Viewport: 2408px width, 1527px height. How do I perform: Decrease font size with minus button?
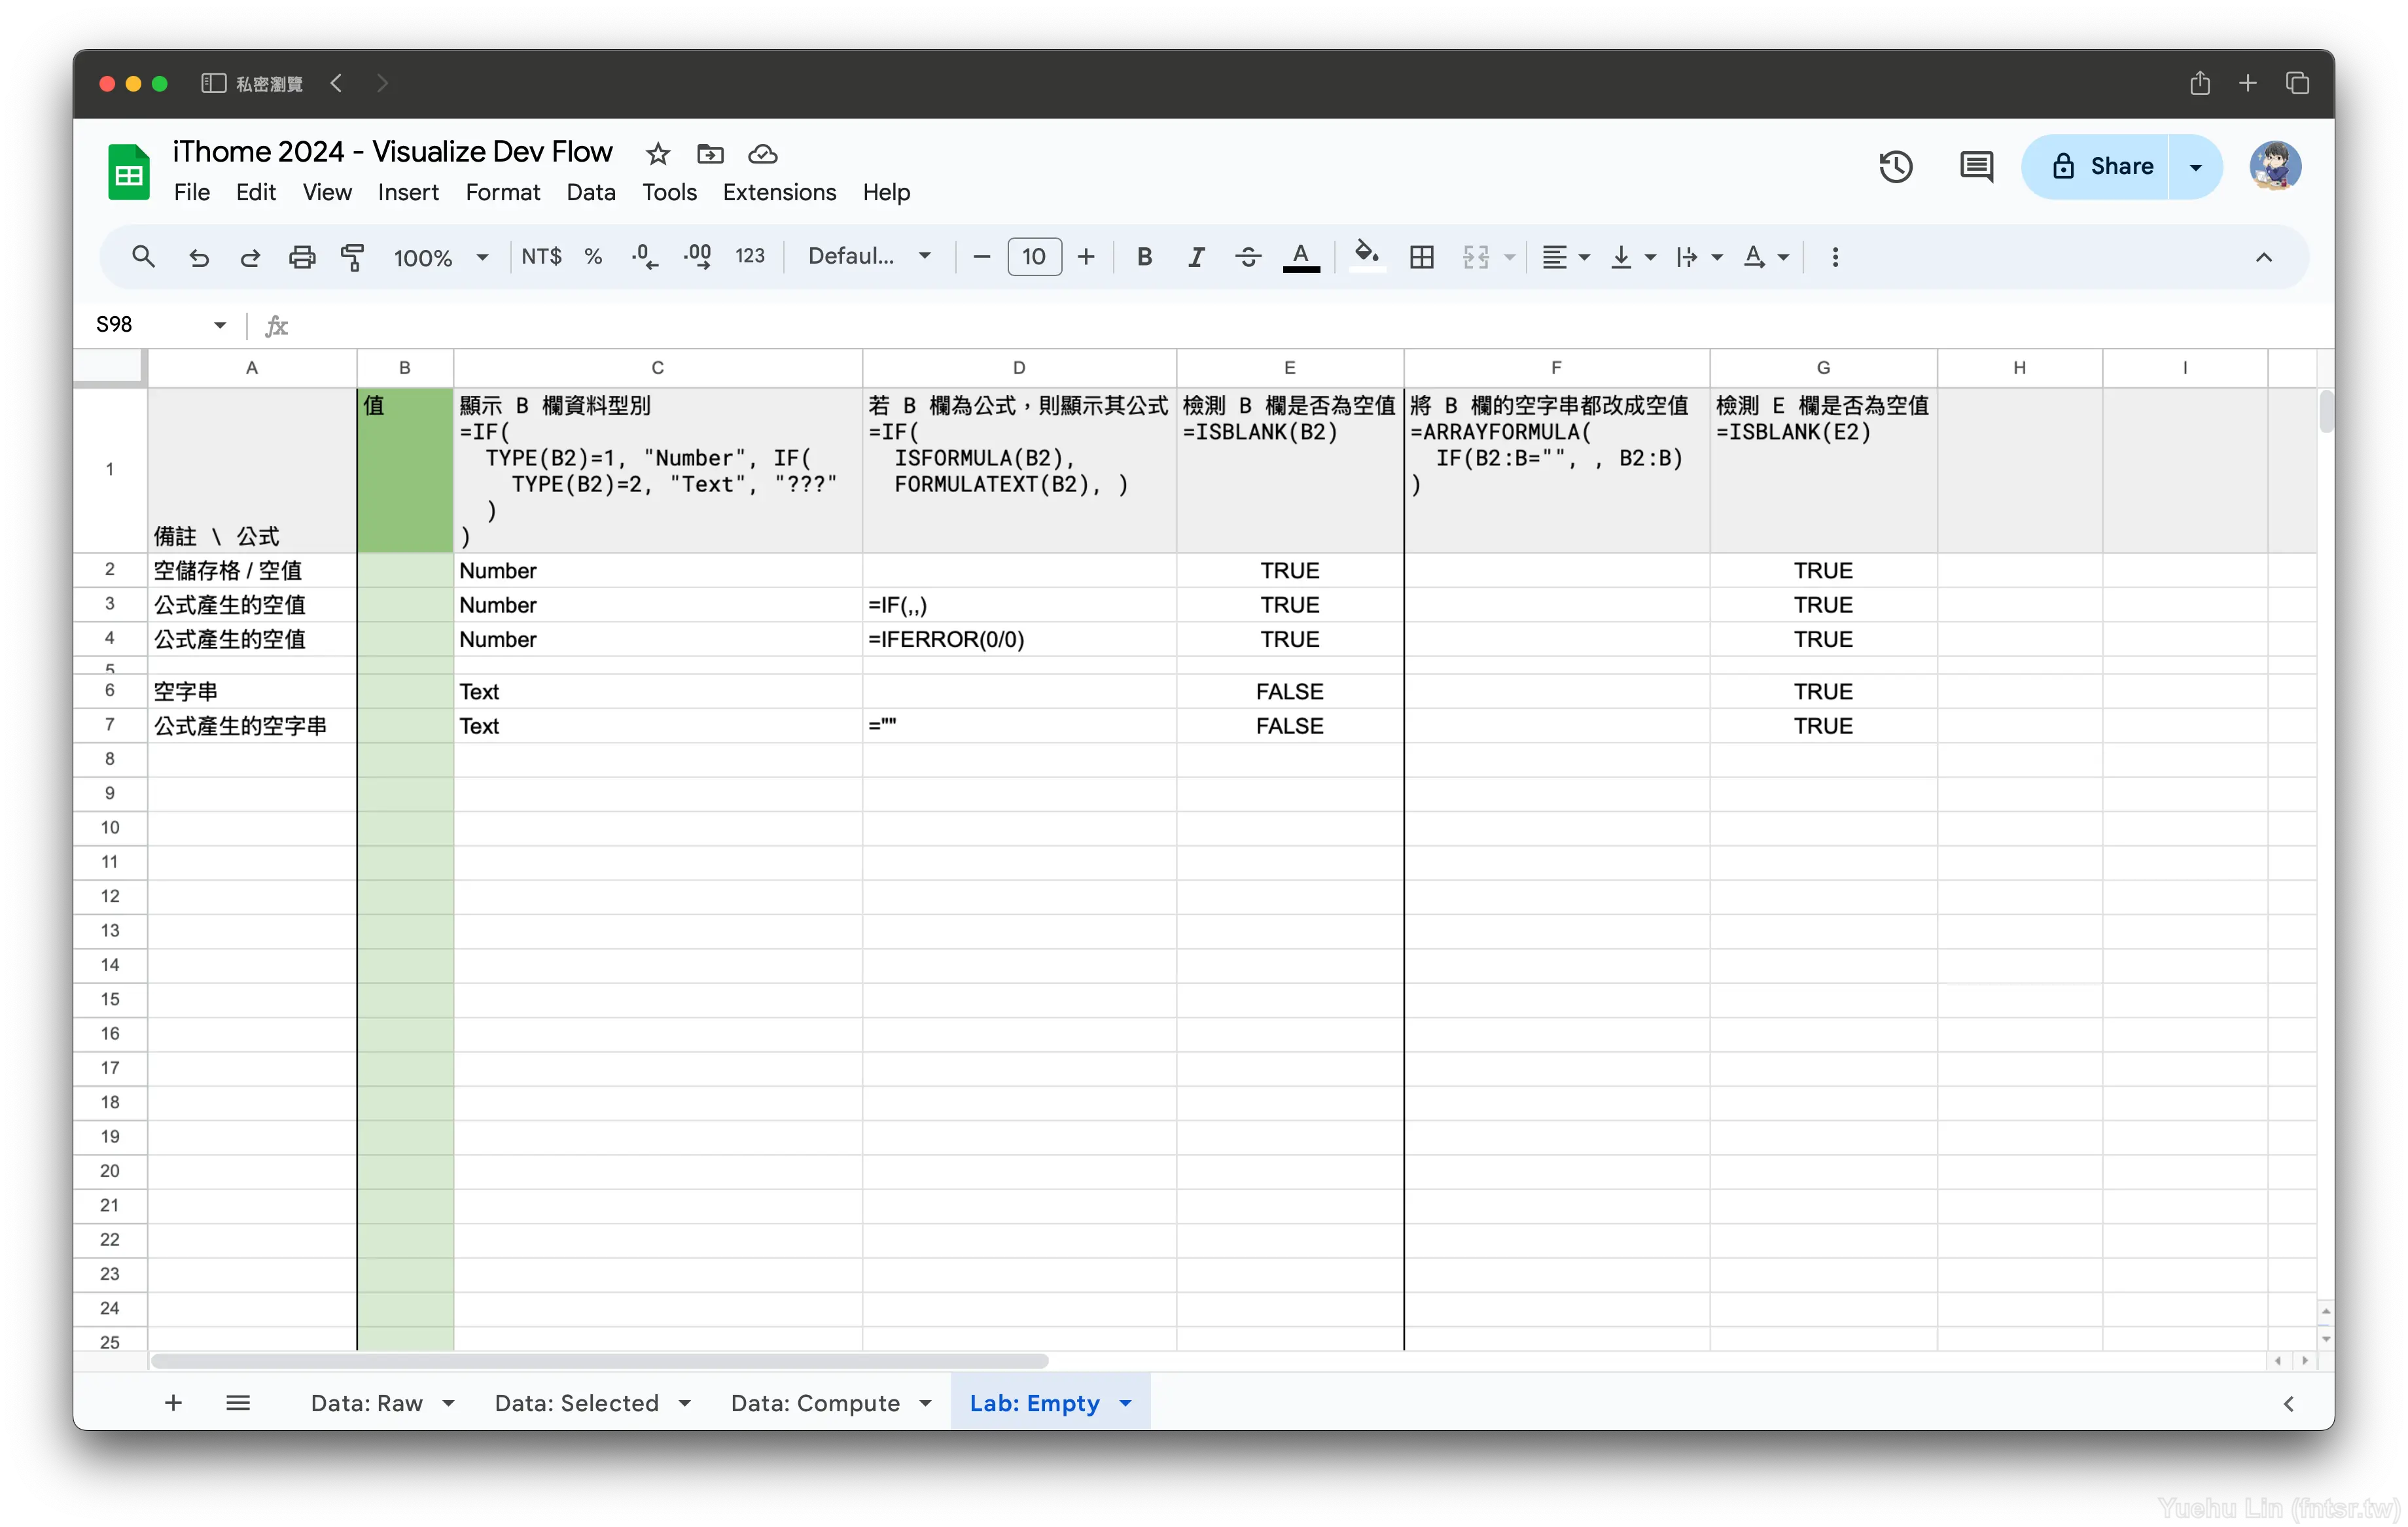982,257
